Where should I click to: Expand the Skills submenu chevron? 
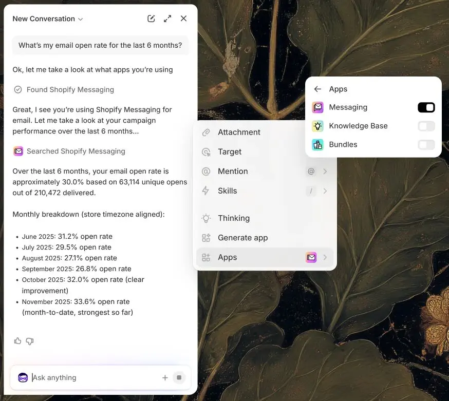(x=325, y=191)
